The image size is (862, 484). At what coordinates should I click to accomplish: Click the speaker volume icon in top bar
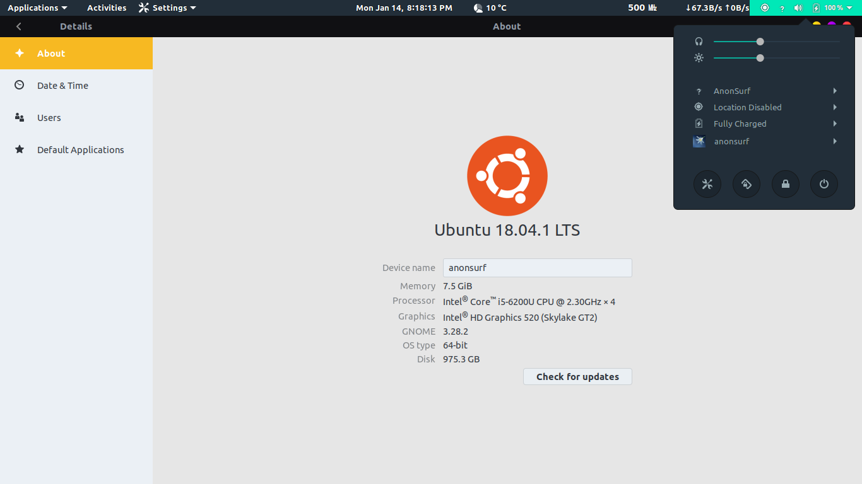pyautogui.click(x=798, y=8)
